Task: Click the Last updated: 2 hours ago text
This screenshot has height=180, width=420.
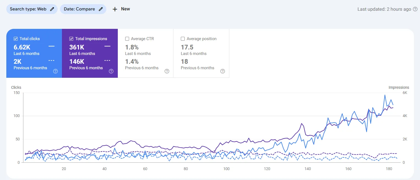Action: (384, 9)
